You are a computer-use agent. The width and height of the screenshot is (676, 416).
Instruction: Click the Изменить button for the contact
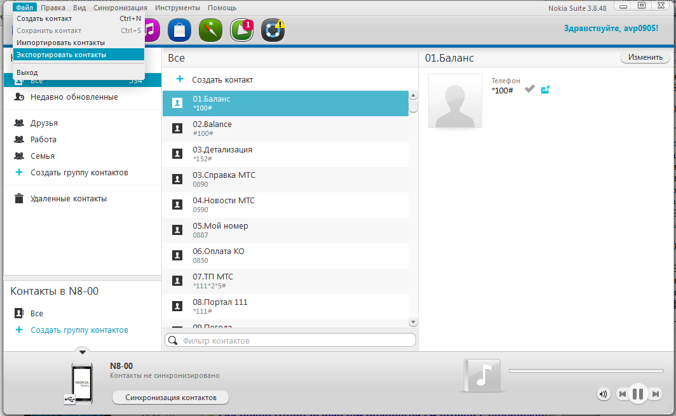645,57
